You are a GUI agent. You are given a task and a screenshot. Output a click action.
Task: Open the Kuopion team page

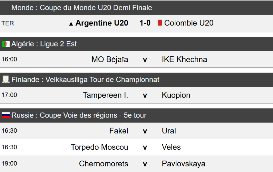coord(176,95)
